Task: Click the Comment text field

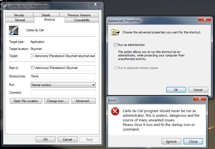Action: (63, 93)
